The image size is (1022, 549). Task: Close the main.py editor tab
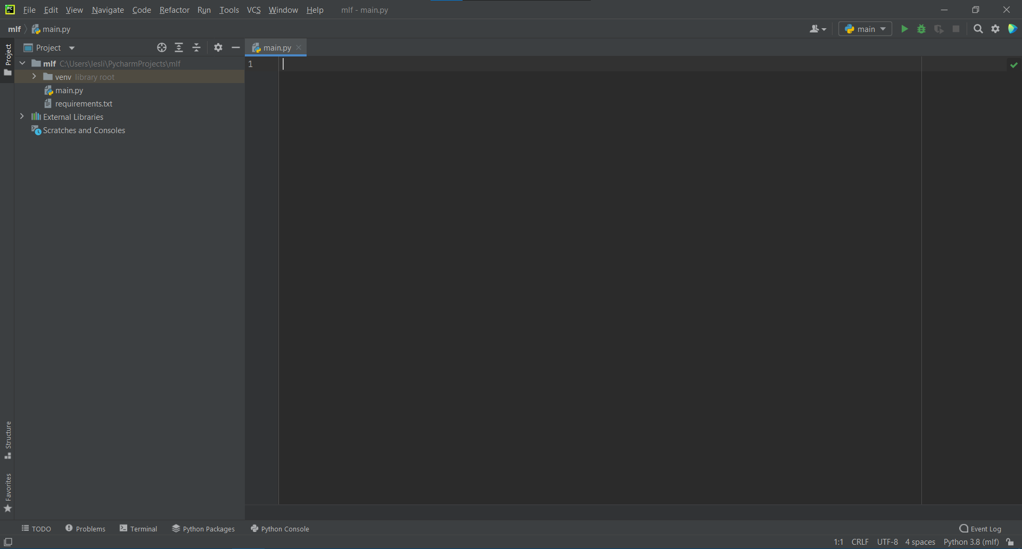[299, 47]
